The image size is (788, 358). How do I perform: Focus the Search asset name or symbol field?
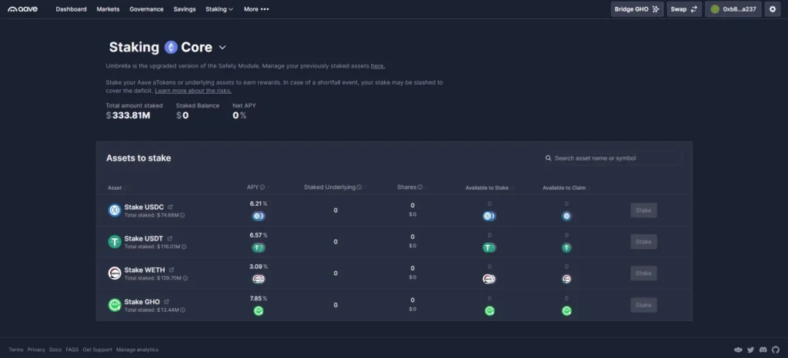(x=612, y=158)
